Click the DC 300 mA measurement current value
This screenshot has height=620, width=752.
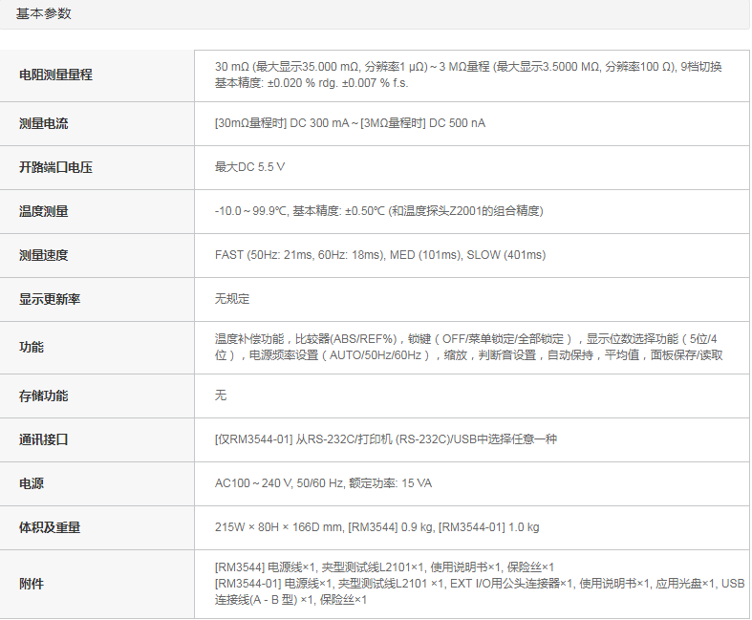pyautogui.click(x=350, y=123)
